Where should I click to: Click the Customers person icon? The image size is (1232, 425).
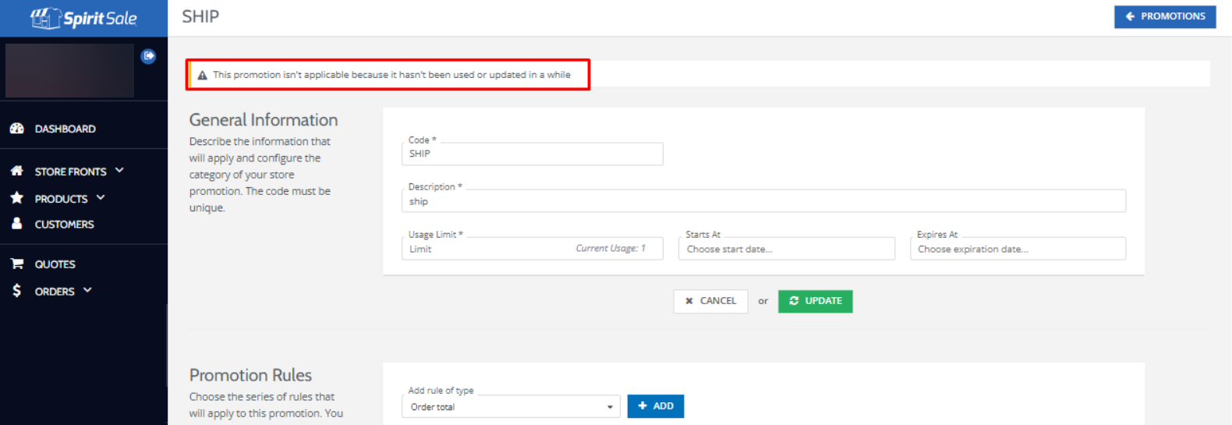(x=17, y=224)
